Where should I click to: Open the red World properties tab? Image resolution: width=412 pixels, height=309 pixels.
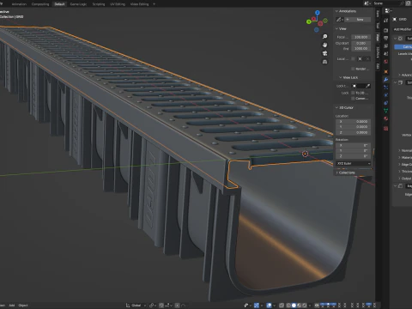386,62
